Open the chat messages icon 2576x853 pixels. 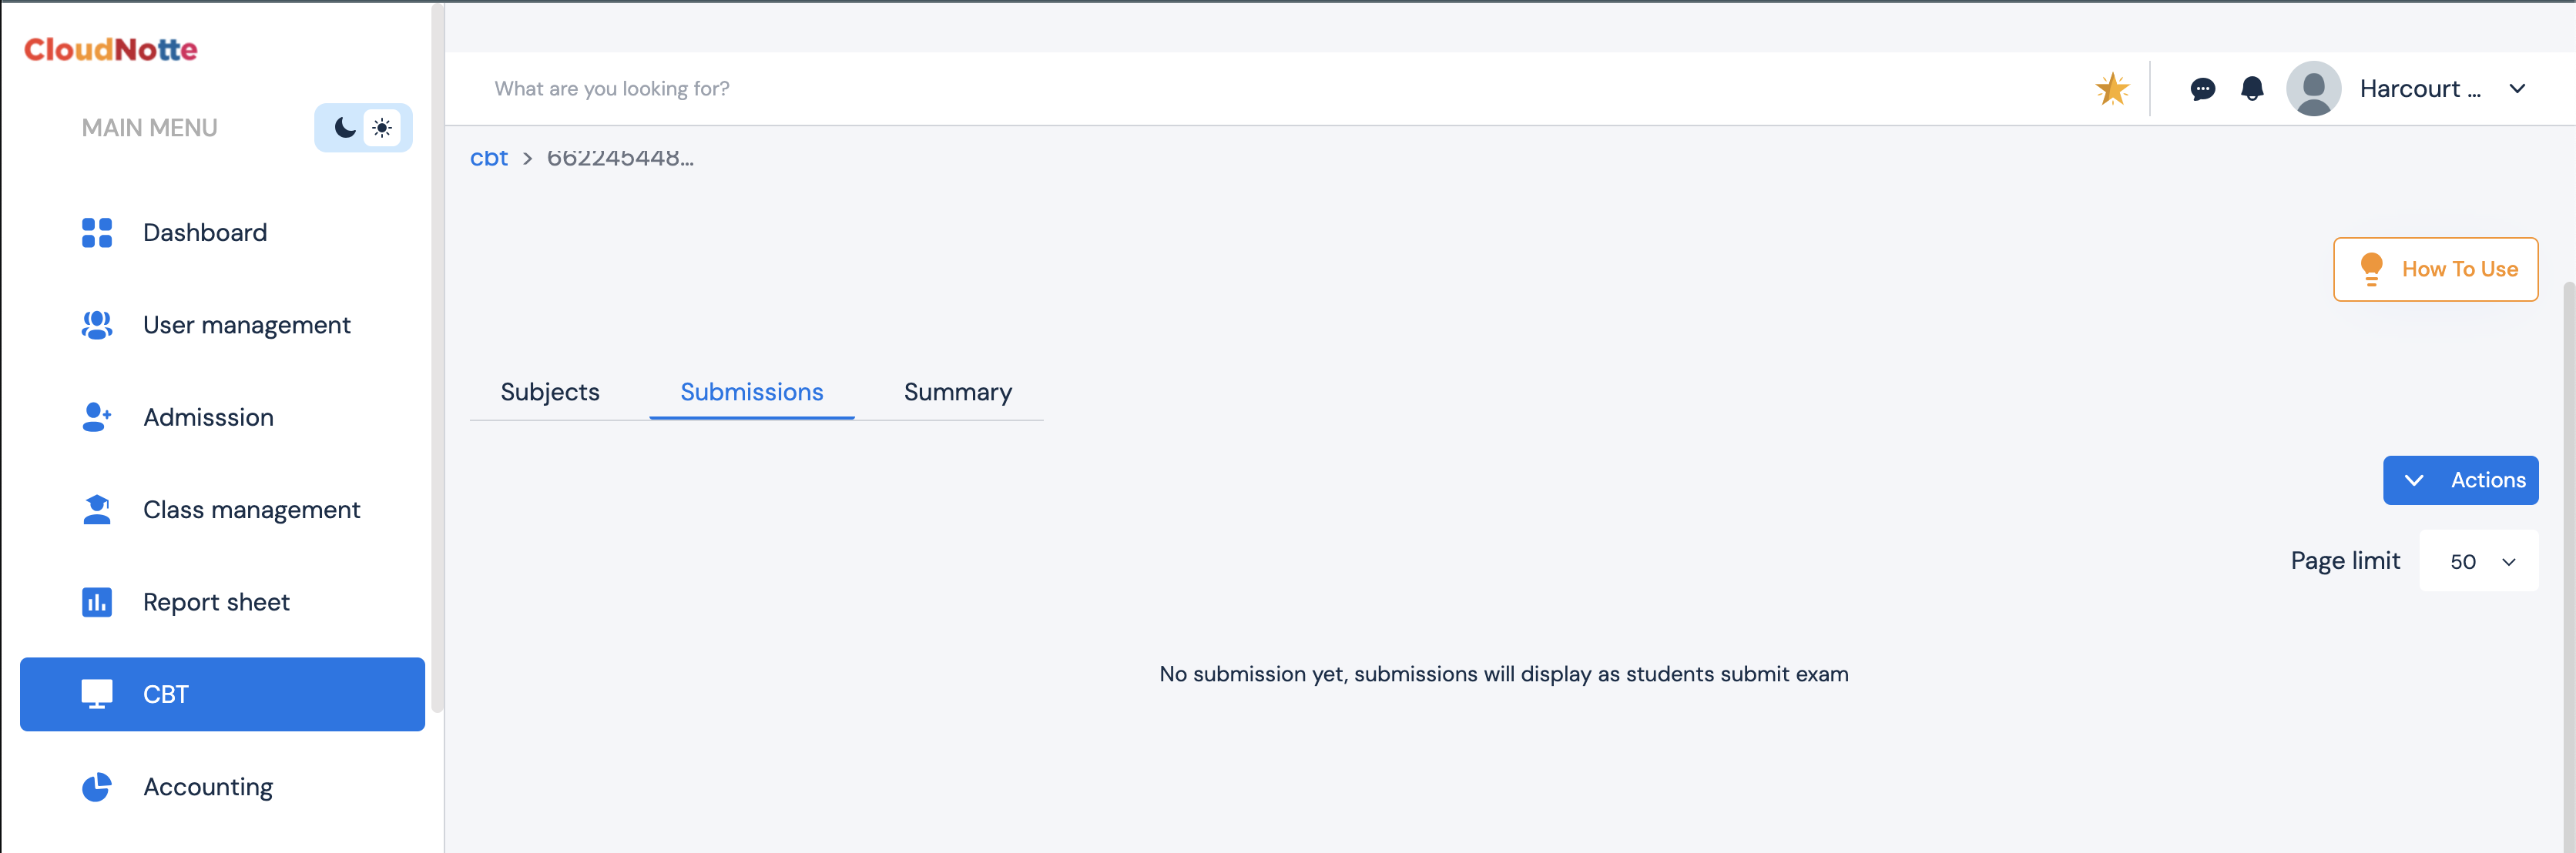click(x=2202, y=89)
